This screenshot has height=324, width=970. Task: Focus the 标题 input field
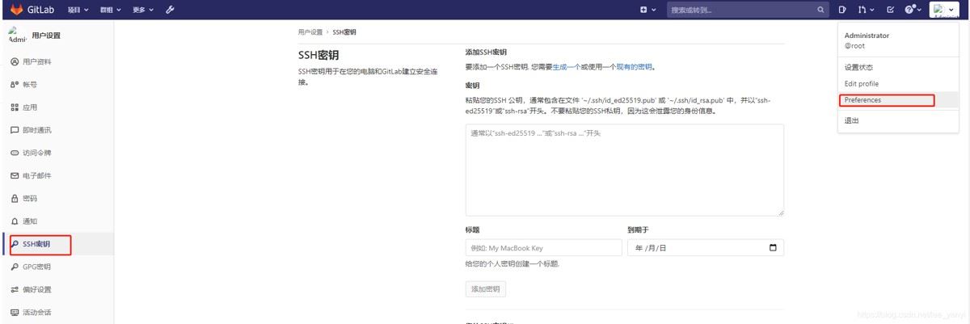pos(543,248)
